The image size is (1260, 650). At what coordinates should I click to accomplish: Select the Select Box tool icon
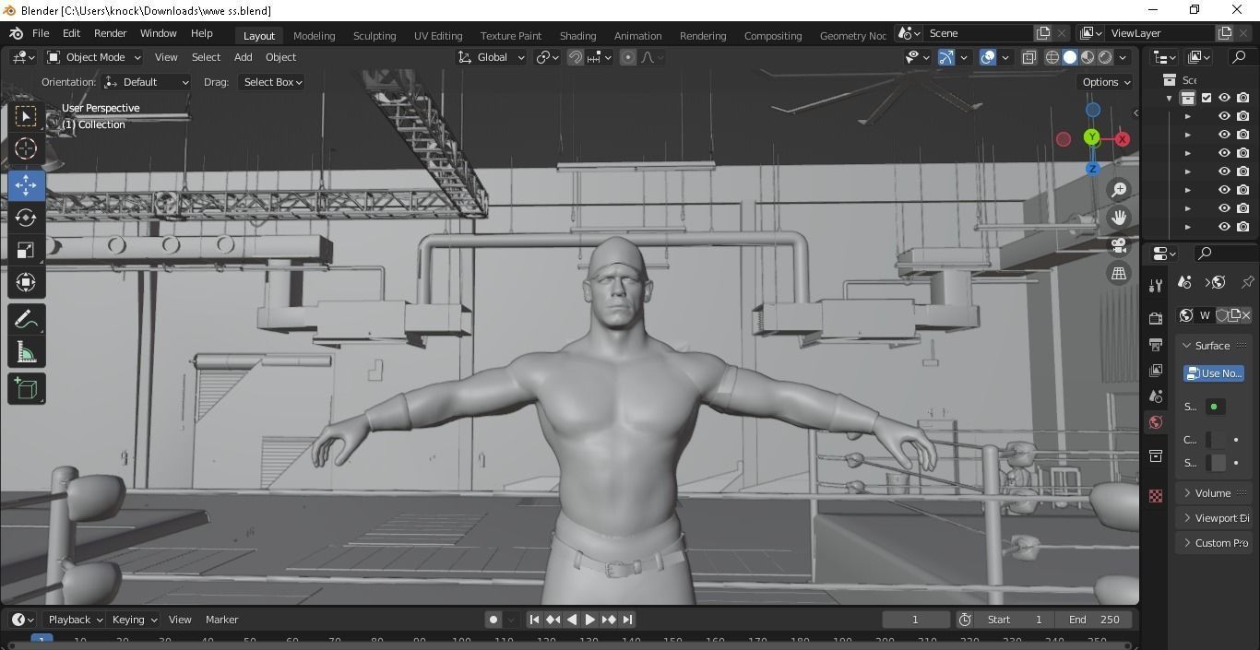click(x=26, y=116)
